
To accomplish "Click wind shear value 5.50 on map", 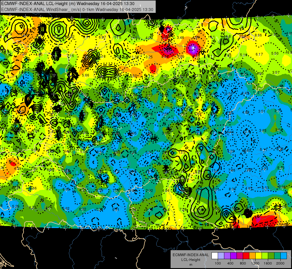I will (x=275, y=54).
